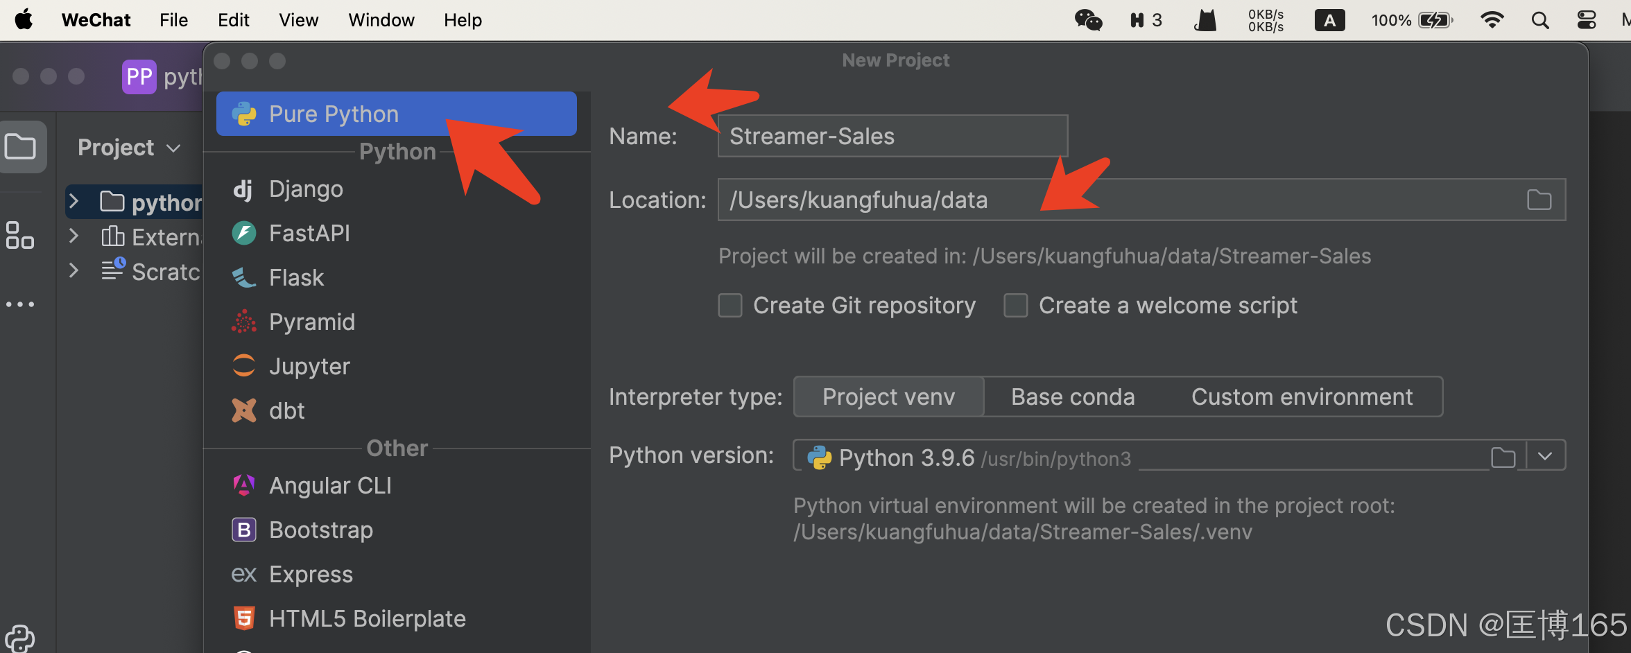
Task: Open More tool windows ellipsis
Action: tap(20, 304)
